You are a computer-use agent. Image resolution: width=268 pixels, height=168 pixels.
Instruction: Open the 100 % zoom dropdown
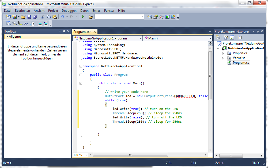(87, 155)
